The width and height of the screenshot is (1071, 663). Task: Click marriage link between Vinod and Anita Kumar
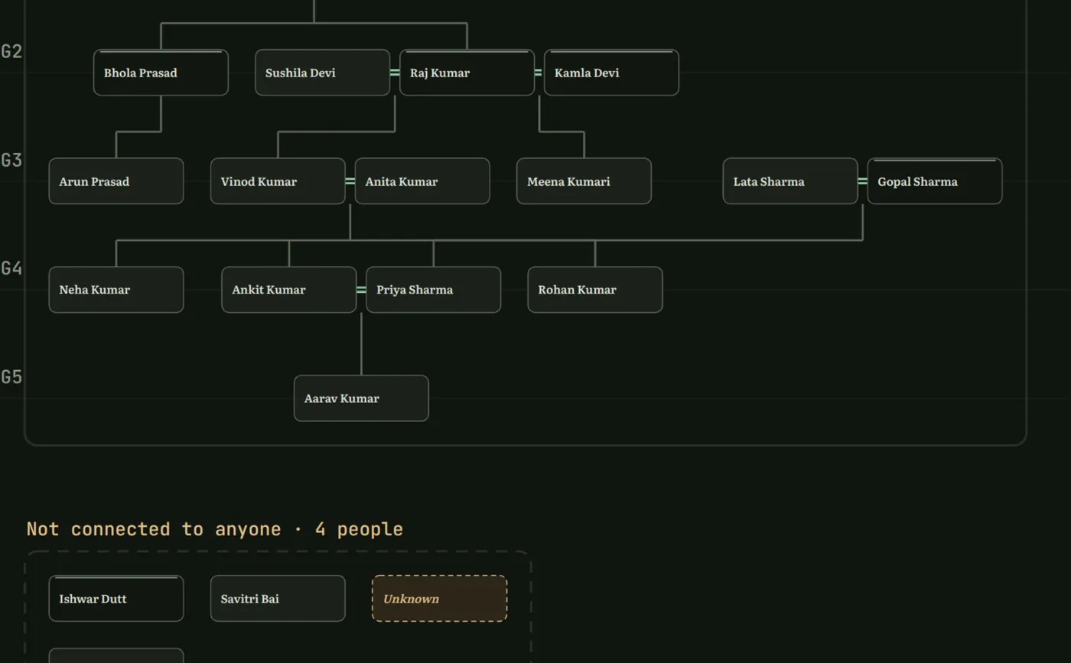(x=350, y=181)
